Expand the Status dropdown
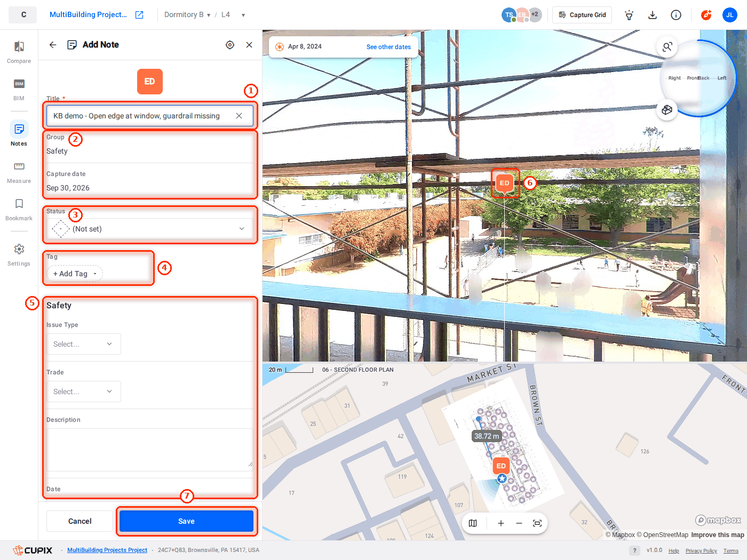 [x=150, y=229]
